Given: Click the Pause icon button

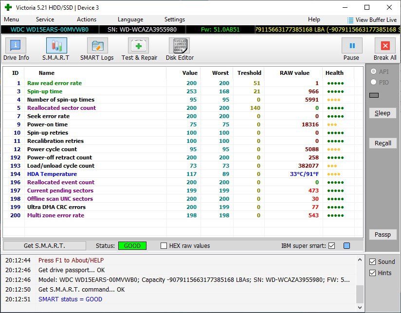Looking at the screenshot, I should click(x=352, y=46).
